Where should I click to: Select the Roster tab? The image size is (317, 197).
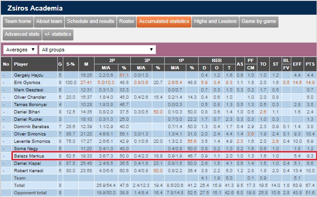point(127,22)
